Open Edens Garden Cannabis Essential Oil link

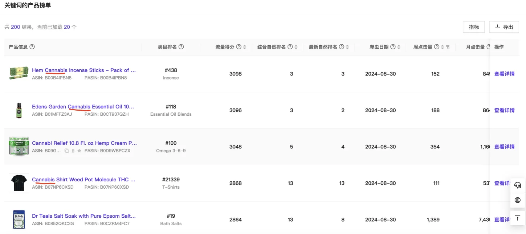pyautogui.click(x=83, y=106)
